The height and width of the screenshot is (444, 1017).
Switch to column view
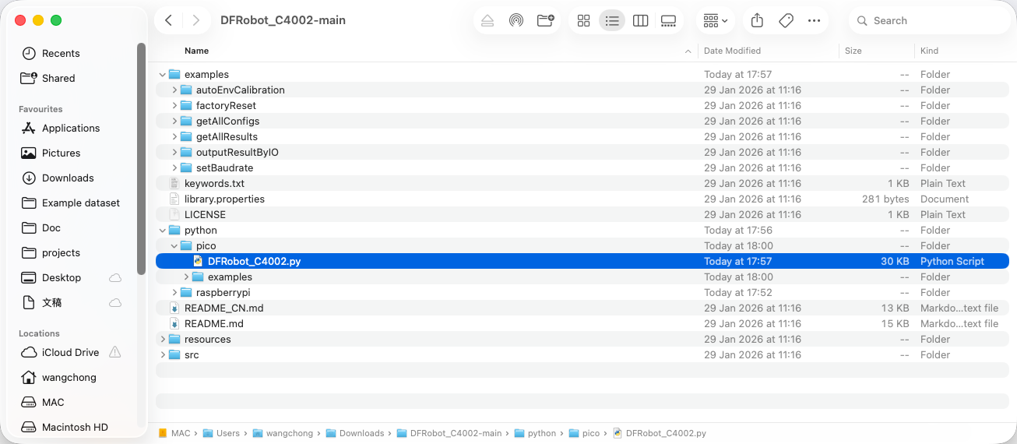tap(641, 21)
